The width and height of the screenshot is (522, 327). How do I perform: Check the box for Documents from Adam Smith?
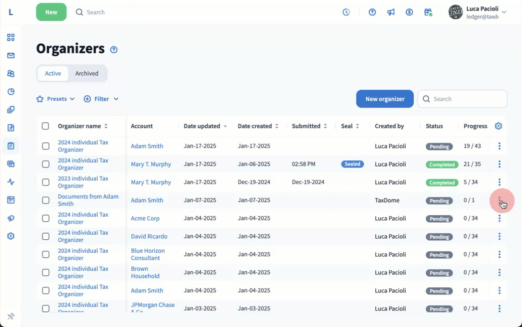point(46,201)
